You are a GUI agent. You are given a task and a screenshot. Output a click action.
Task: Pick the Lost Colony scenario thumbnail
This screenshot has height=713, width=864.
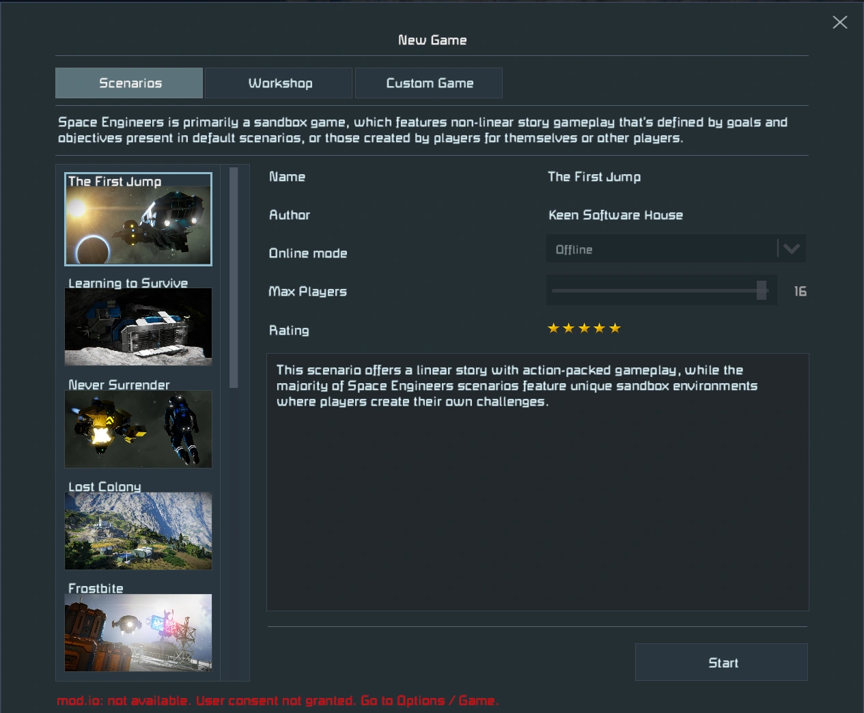coord(138,531)
